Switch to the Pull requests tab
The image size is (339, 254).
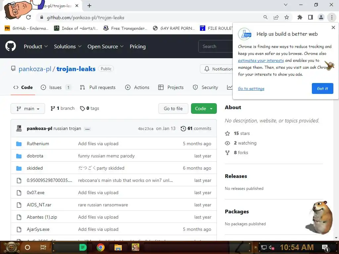(98, 87)
